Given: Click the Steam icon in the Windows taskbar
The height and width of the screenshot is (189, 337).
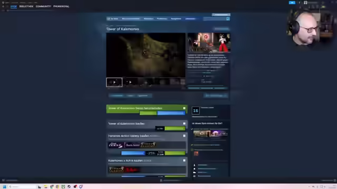Looking at the screenshot, I should [69, 187].
